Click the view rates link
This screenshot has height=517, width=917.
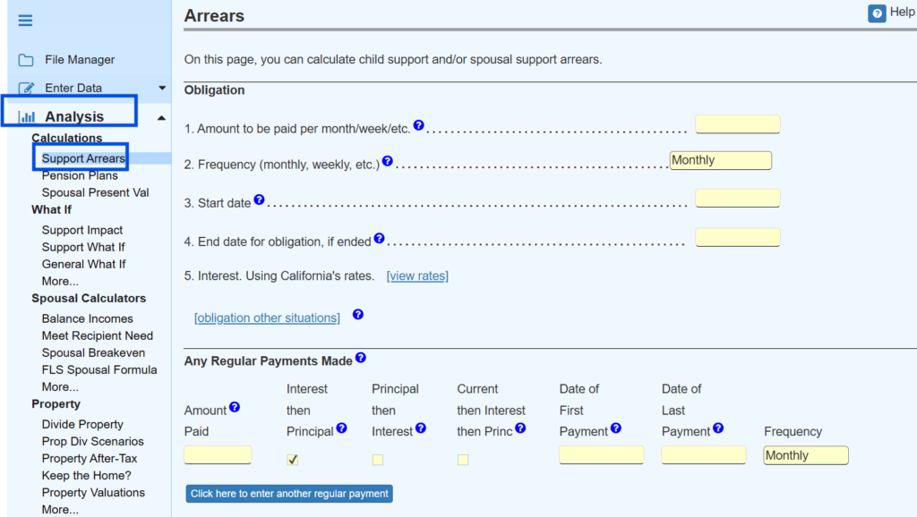pos(417,275)
